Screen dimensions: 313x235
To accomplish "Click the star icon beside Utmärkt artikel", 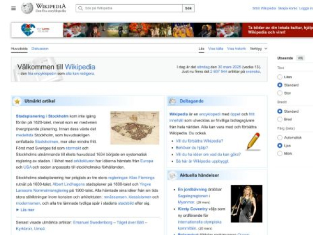I will click(17, 101).
